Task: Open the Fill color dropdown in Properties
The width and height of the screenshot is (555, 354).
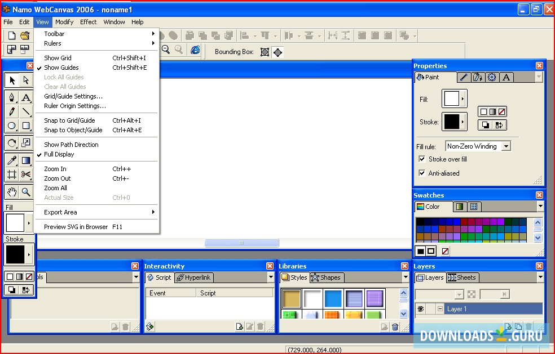Action: coord(463,99)
